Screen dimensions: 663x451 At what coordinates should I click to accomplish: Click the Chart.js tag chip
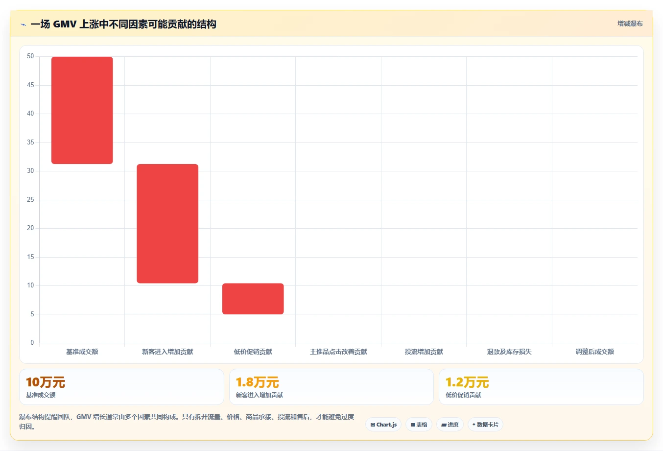tap(383, 425)
